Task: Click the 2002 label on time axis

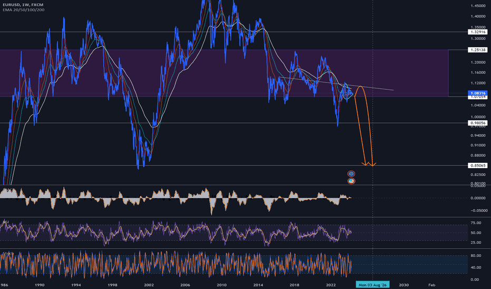Action: tap(149, 285)
